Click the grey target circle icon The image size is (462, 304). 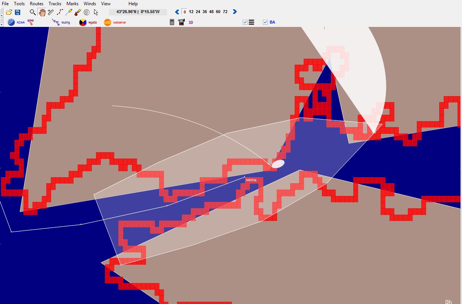click(87, 12)
